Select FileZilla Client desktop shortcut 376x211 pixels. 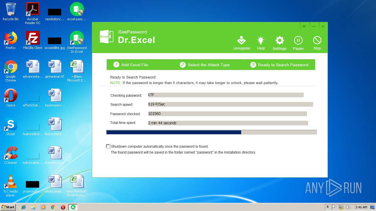pyautogui.click(x=33, y=40)
